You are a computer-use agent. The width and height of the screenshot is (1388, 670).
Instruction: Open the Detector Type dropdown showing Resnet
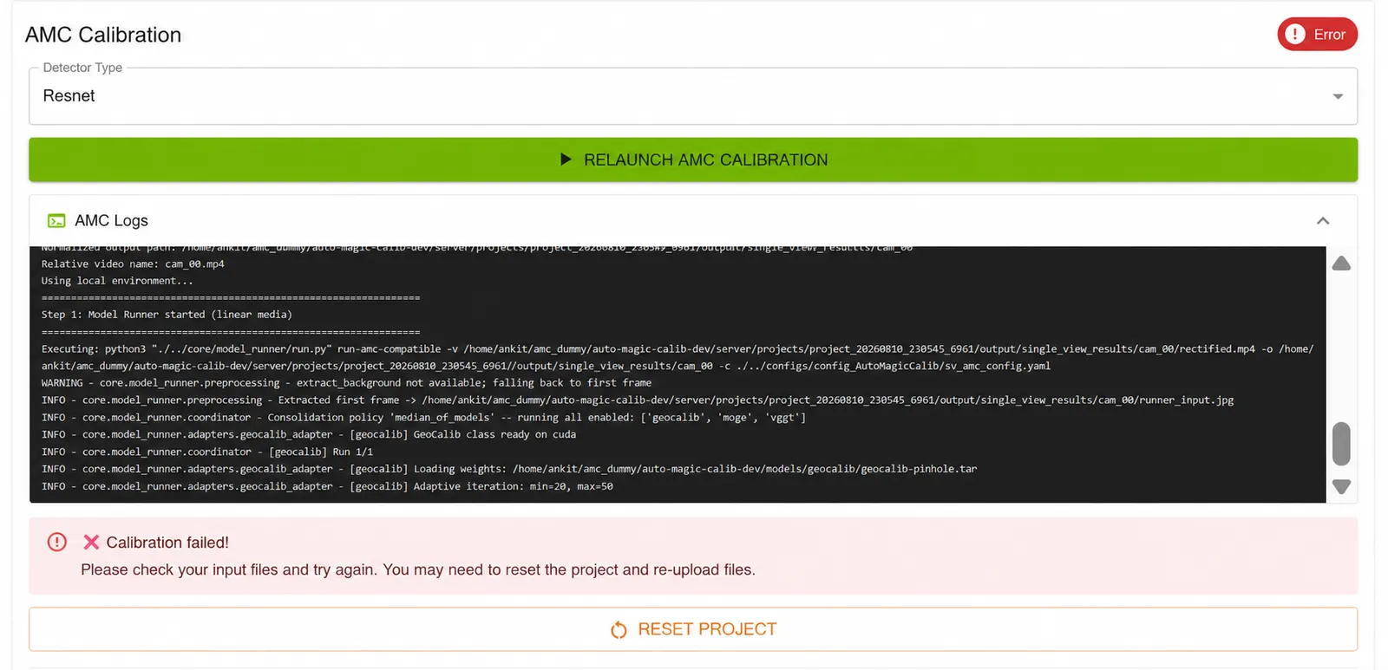[693, 96]
